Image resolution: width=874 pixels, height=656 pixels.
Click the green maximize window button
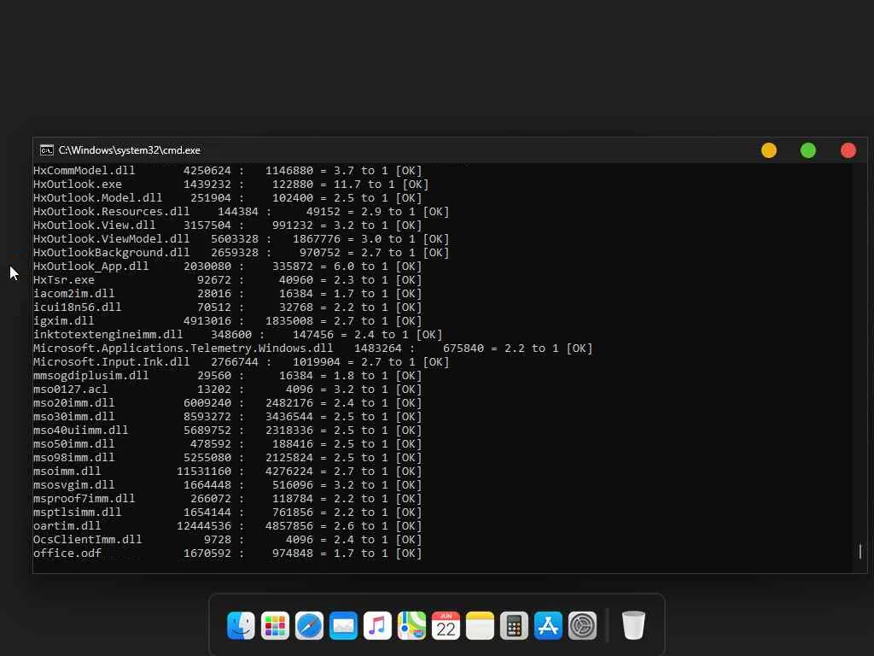808,150
